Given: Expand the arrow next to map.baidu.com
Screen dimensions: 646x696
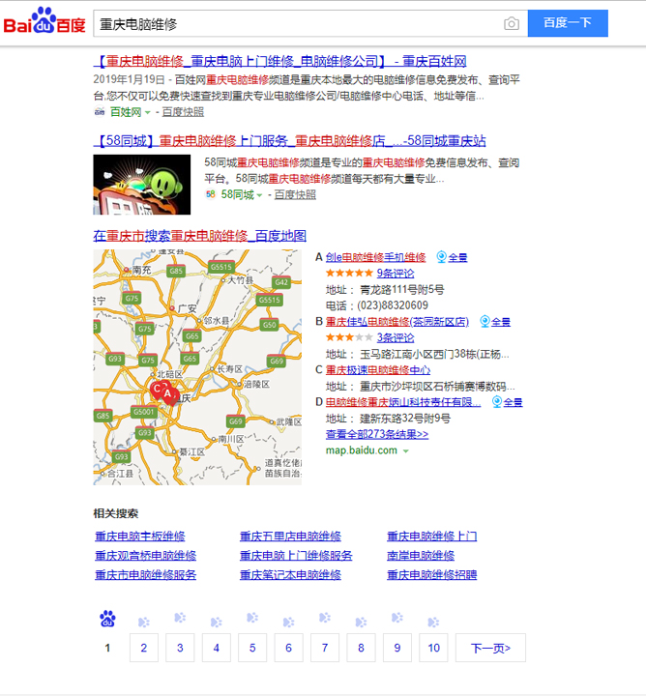Looking at the screenshot, I should 406,451.
